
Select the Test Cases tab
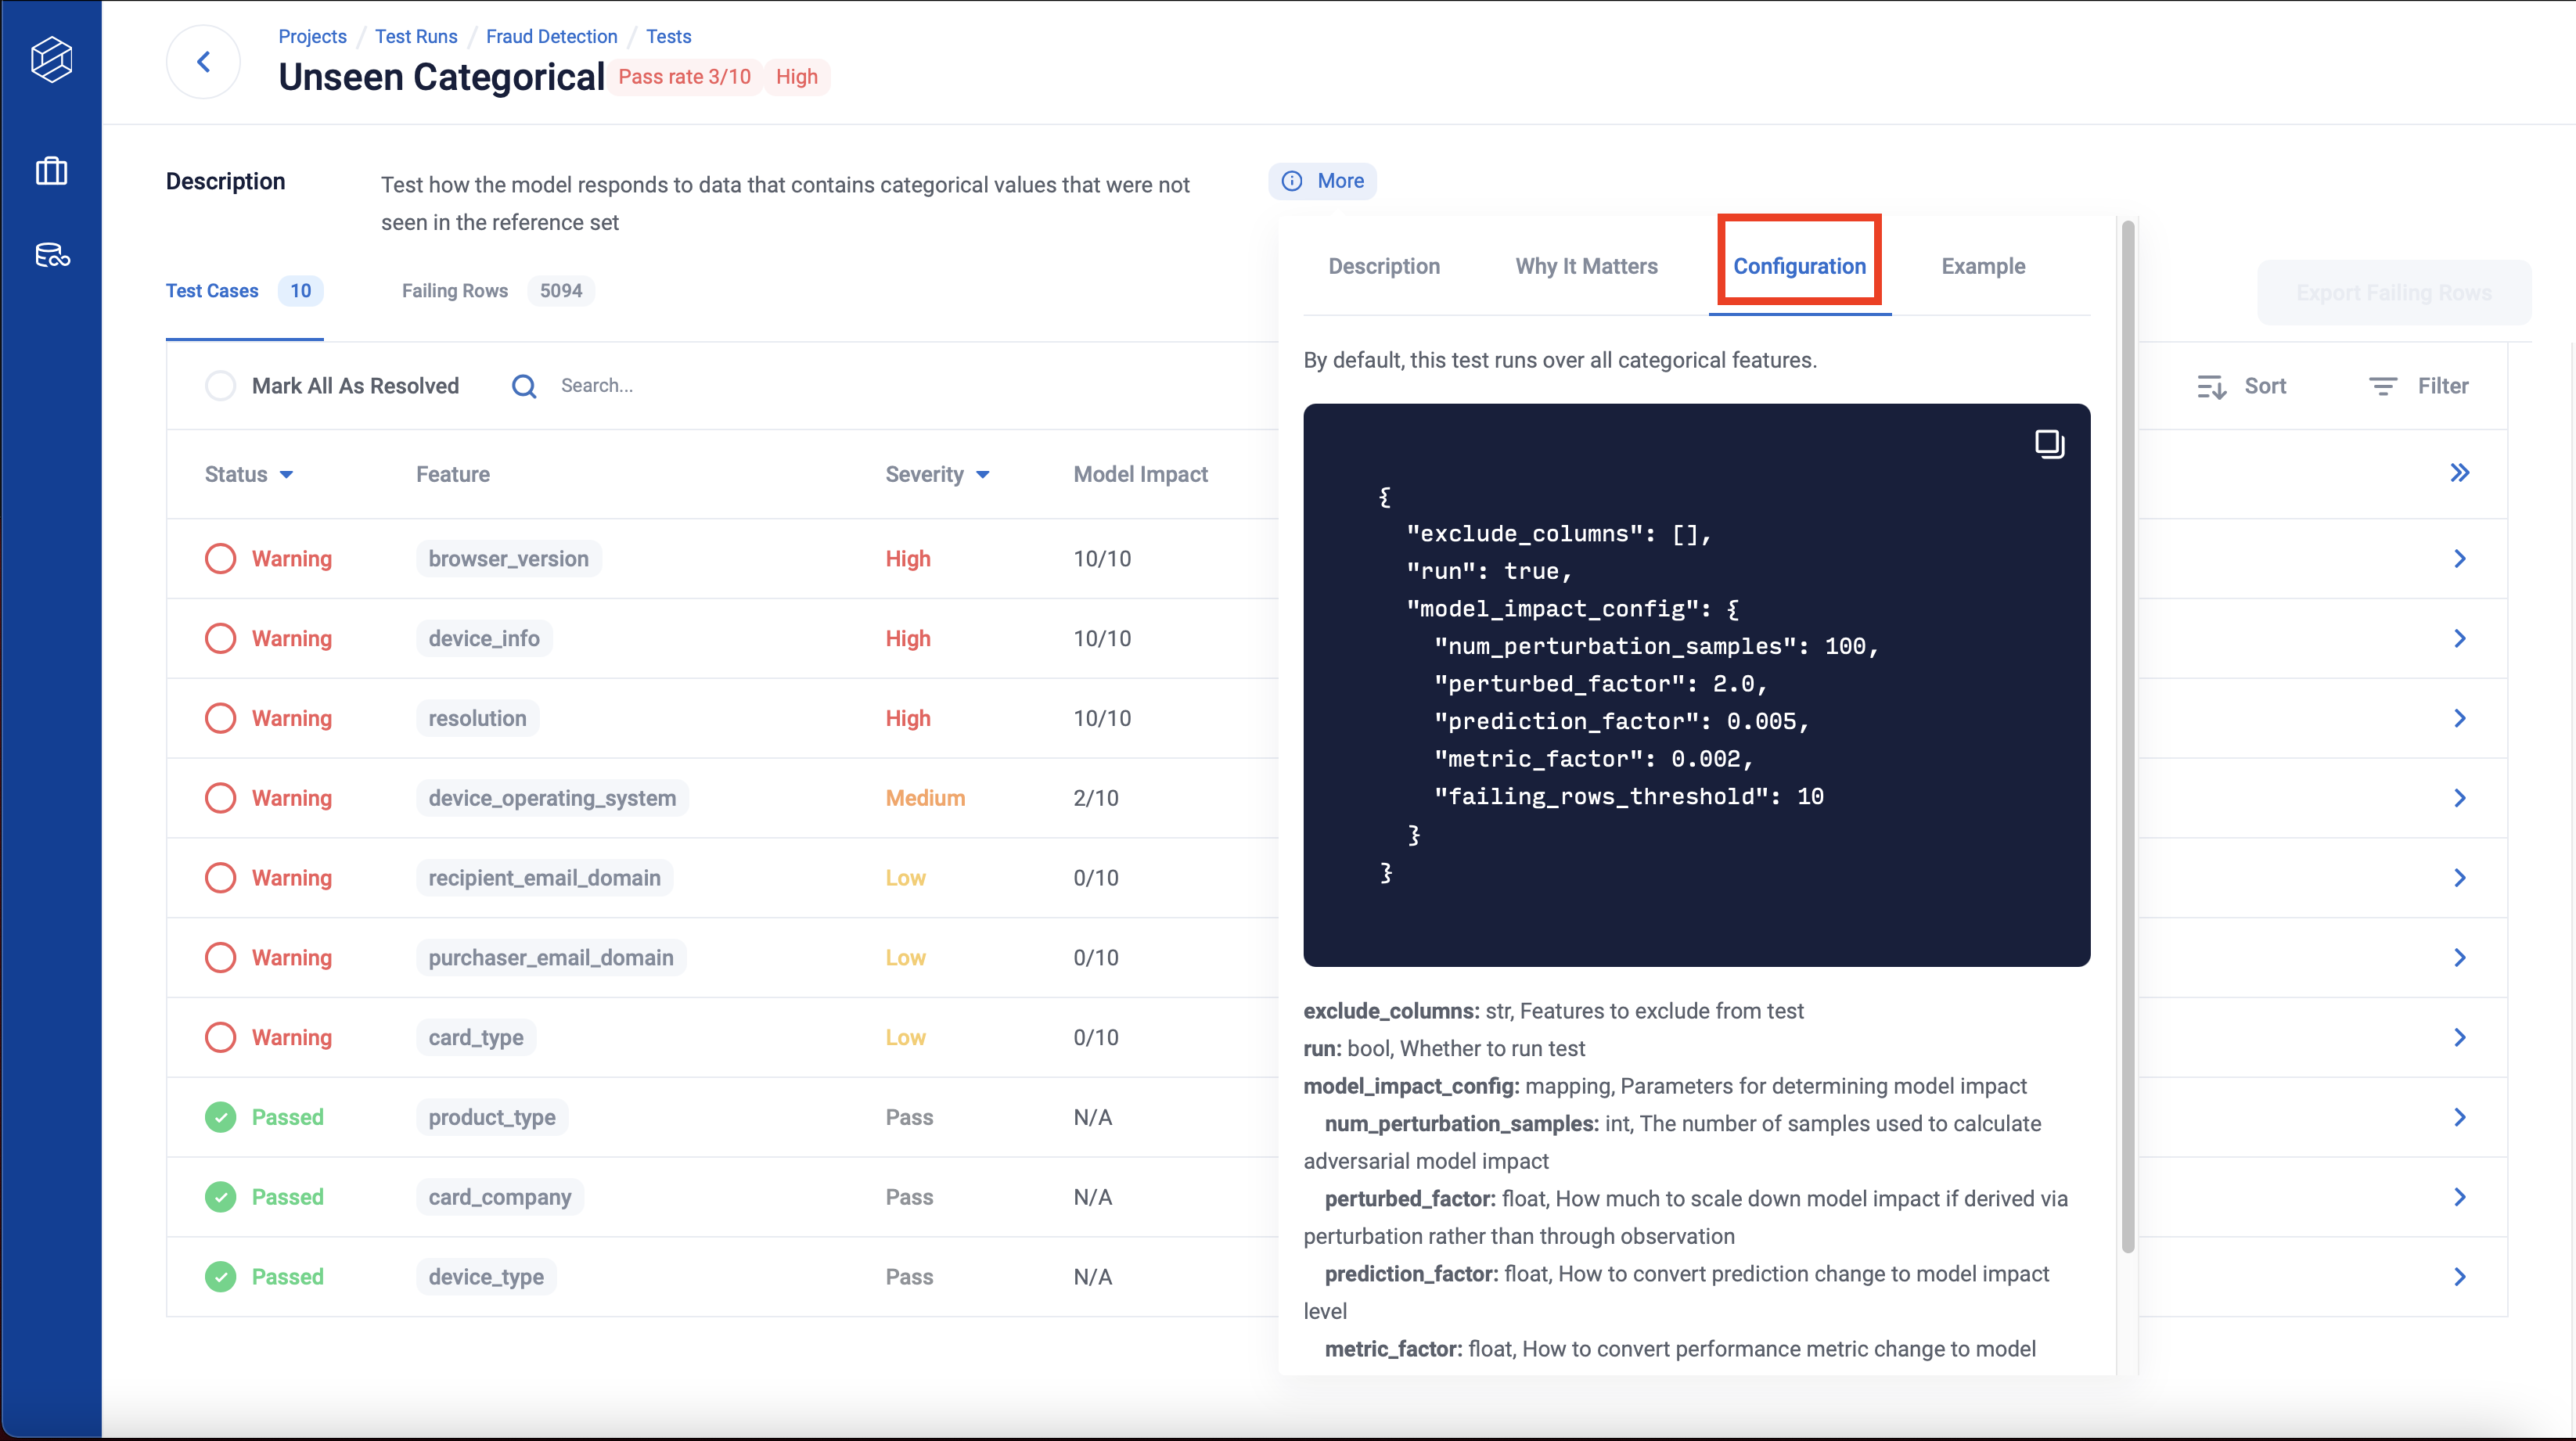pyautogui.click(x=244, y=291)
